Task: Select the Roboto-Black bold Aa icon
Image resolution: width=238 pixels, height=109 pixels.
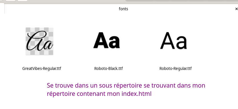Action: pyautogui.click(x=107, y=40)
